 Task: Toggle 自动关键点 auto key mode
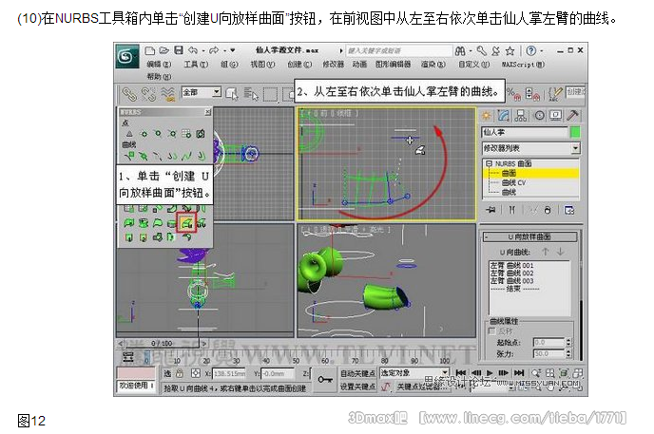click(357, 373)
